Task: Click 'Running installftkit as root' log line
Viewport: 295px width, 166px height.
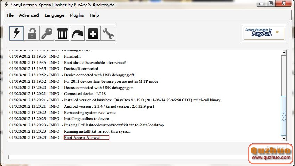Action: [x=70, y=131]
